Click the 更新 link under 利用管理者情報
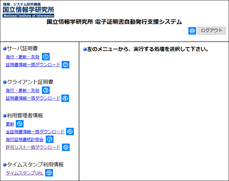 pos(10,124)
